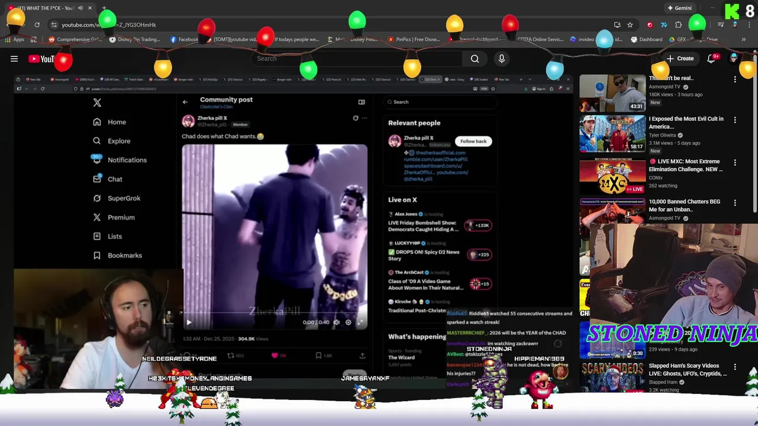Open the Apps bookmarks shortcut
The image size is (758, 426).
(x=14, y=40)
